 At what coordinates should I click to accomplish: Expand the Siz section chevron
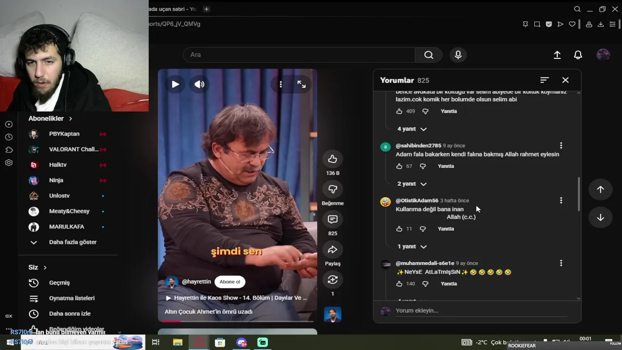coord(45,267)
